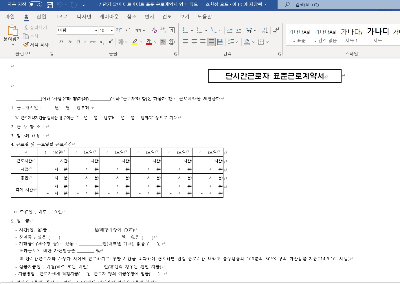Click clear all formatting eraser icon
Image resolution: width=400 pixels, height=284 pixels.
(x=154, y=30)
